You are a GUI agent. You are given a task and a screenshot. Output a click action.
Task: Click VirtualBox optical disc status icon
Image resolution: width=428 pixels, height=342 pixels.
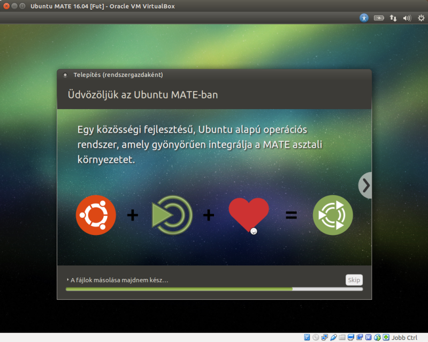click(316, 337)
